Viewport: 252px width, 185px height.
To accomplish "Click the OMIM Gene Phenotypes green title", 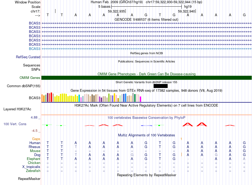I will [146, 74].
